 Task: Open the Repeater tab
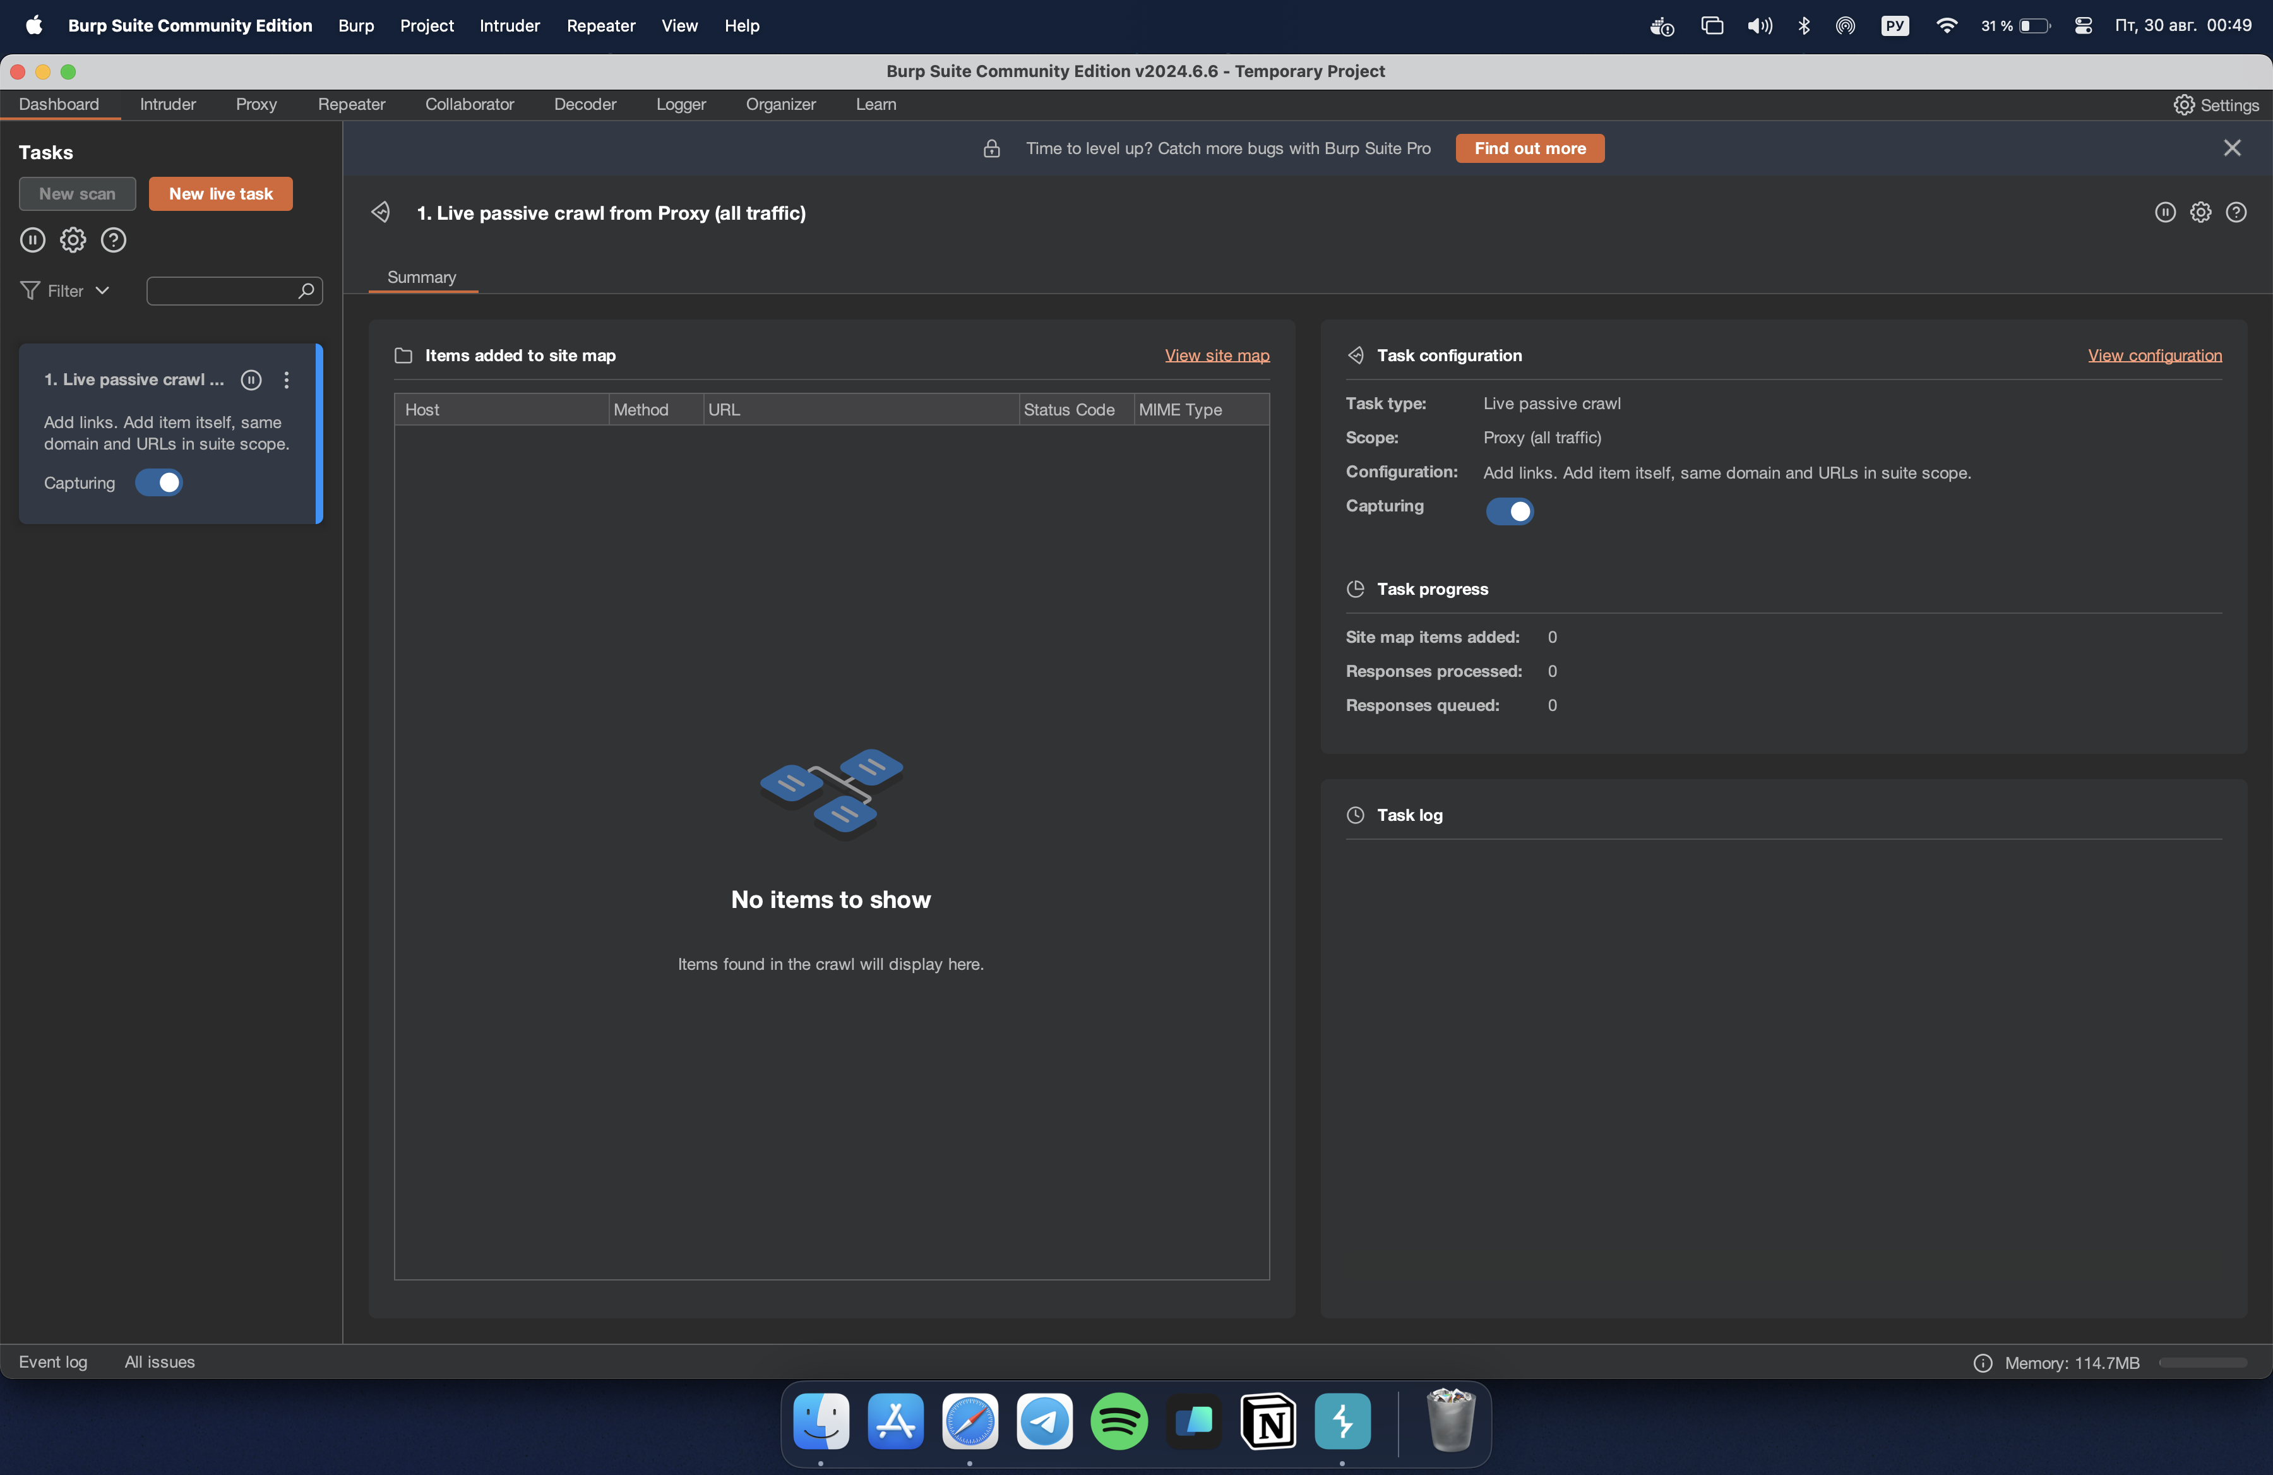(352, 104)
